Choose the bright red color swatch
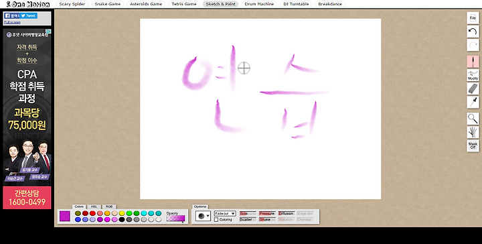482x244 pixels. point(92,213)
